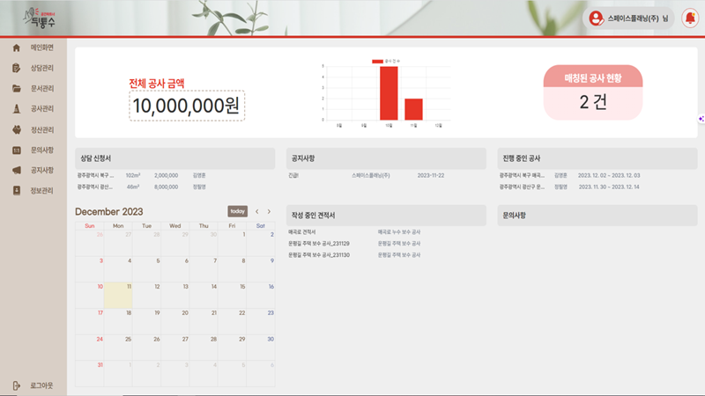The height and width of the screenshot is (396, 705).
Task: Click the notice date 2023-11-22
Action: click(x=430, y=175)
